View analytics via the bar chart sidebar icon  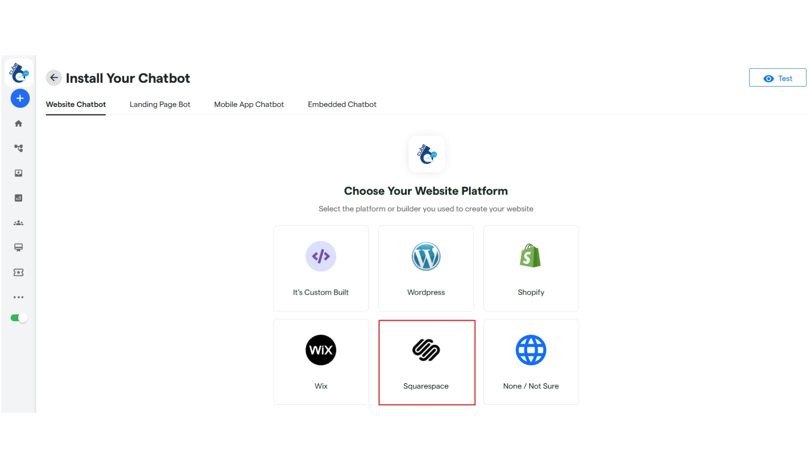18,198
